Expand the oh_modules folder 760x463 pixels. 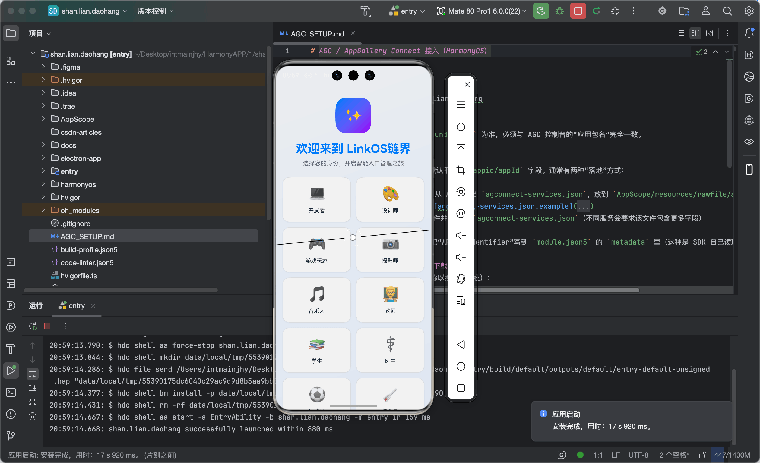43,210
